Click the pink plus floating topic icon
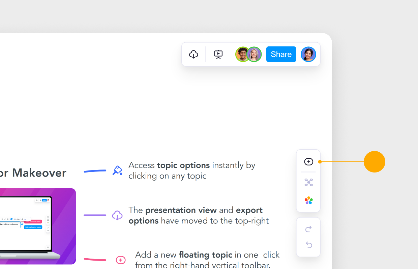This screenshot has width=418, height=269. tap(121, 260)
